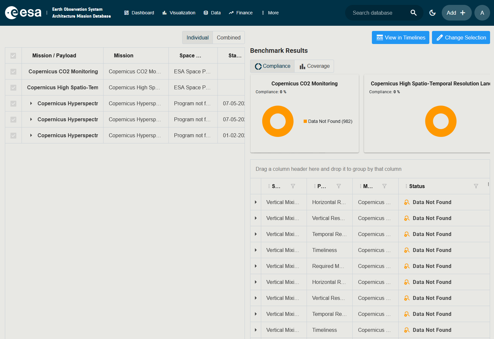This screenshot has height=339, width=494.
Task: Click the Copernicus CO2 Monitoring compliance card title
Action: click(305, 83)
